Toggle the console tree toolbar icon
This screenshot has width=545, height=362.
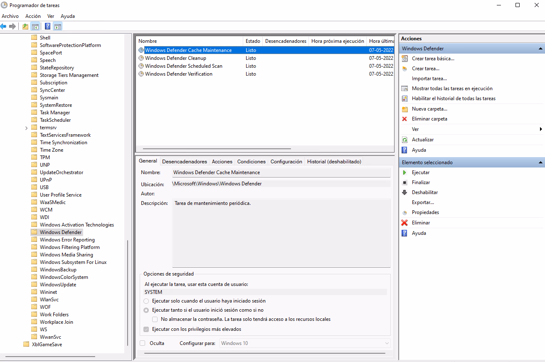[35, 26]
